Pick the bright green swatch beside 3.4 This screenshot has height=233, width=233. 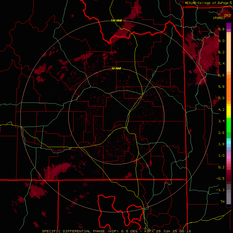[x=229, y=125]
